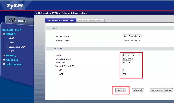174x103 pixels.
Task: Open the Wireless LAN page
Action: click(17, 47)
